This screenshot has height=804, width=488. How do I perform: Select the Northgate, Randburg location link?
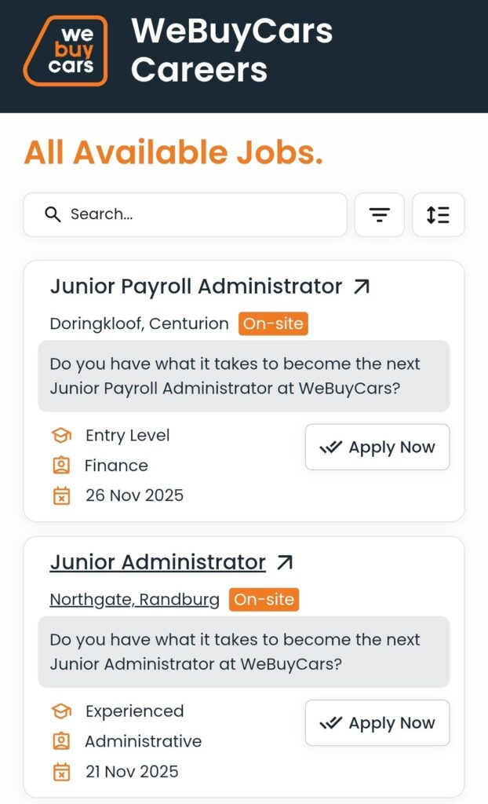[134, 600]
